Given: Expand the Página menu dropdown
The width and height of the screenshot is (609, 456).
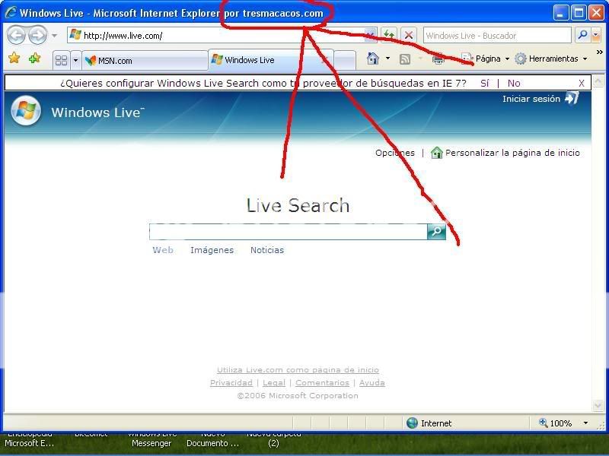Looking at the screenshot, I should (x=487, y=59).
